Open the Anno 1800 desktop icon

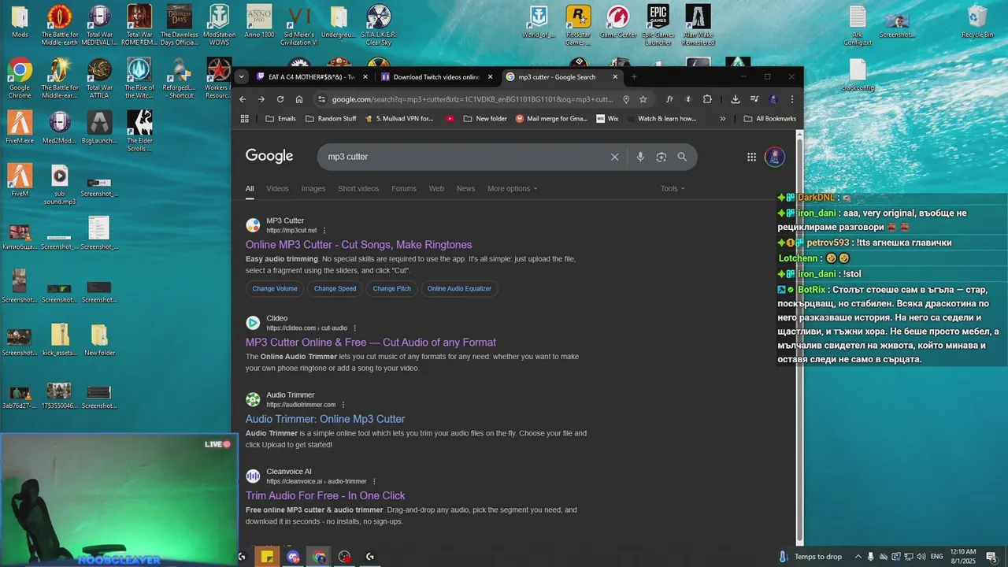click(259, 22)
